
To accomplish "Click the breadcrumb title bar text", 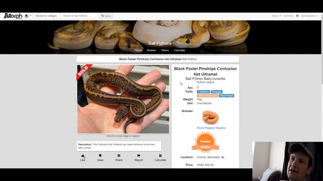I will [x=158, y=59].
